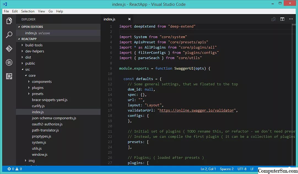Open the Search view icon
298x174 pixels.
tap(9, 35)
